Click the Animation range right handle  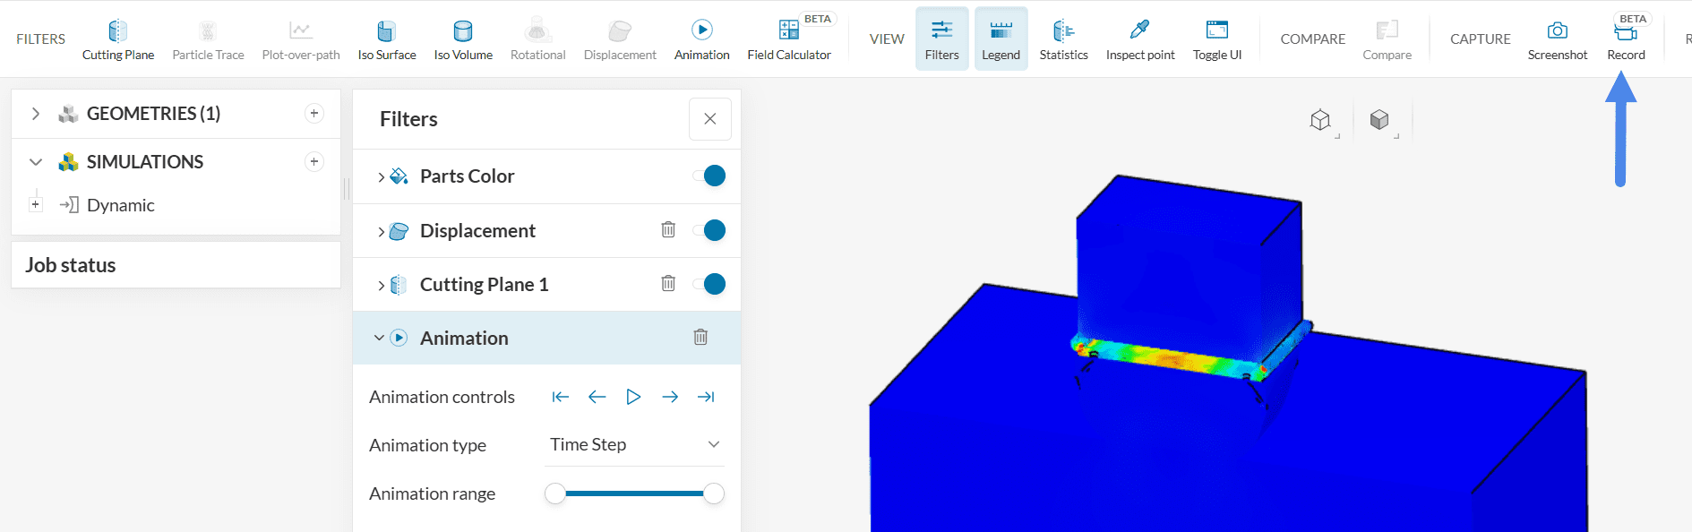point(714,493)
